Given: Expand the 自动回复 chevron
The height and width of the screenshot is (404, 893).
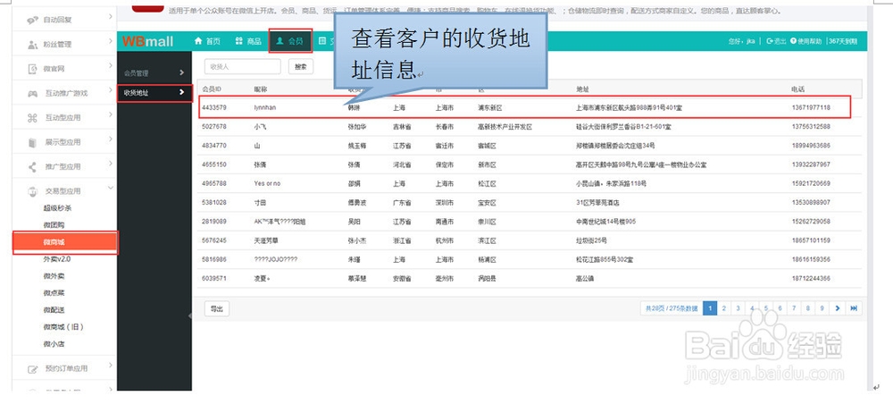Looking at the screenshot, I should [111, 17].
